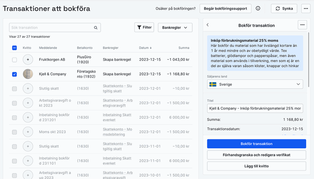The image size is (314, 179).
Task: Click the Summa column header
Action: click(184, 48)
